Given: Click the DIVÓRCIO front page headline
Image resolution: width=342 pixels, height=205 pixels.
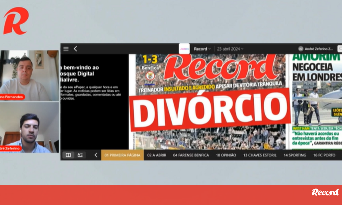Looking at the screenshot, I should [210, 109].
